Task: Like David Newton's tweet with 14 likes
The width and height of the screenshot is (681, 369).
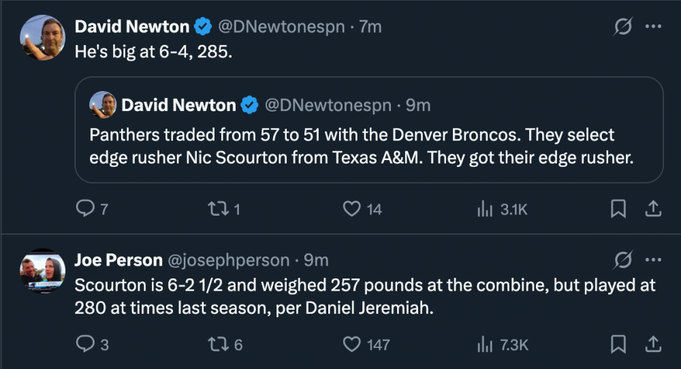Action: pyautogui.click(x=351, y=210)
